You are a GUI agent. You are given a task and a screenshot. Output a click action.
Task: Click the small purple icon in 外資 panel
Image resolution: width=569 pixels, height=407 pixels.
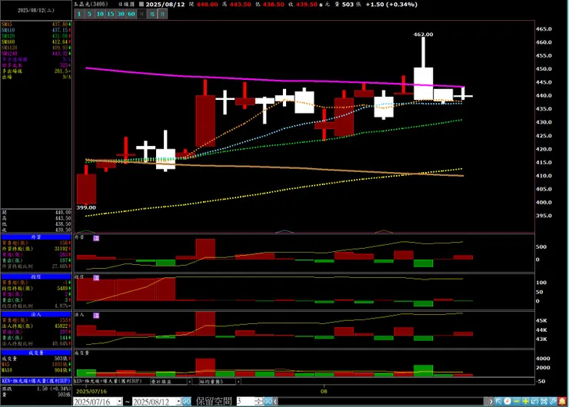coord(96,238)
